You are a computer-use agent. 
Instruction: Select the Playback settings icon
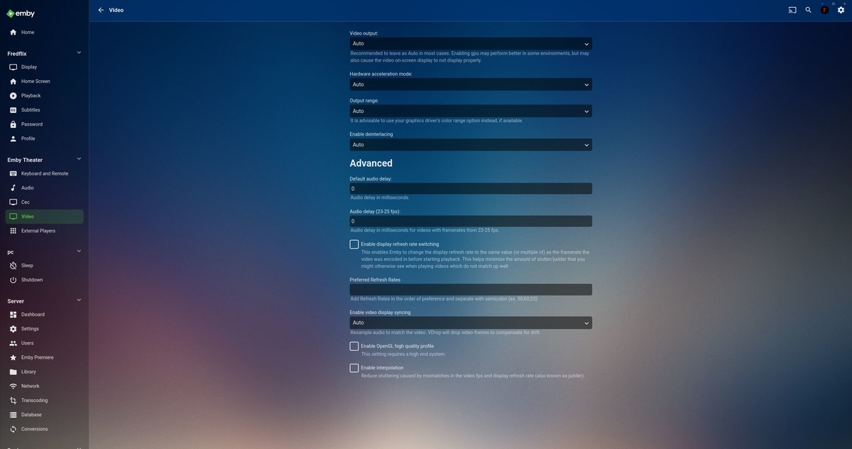tap(12, 95)
